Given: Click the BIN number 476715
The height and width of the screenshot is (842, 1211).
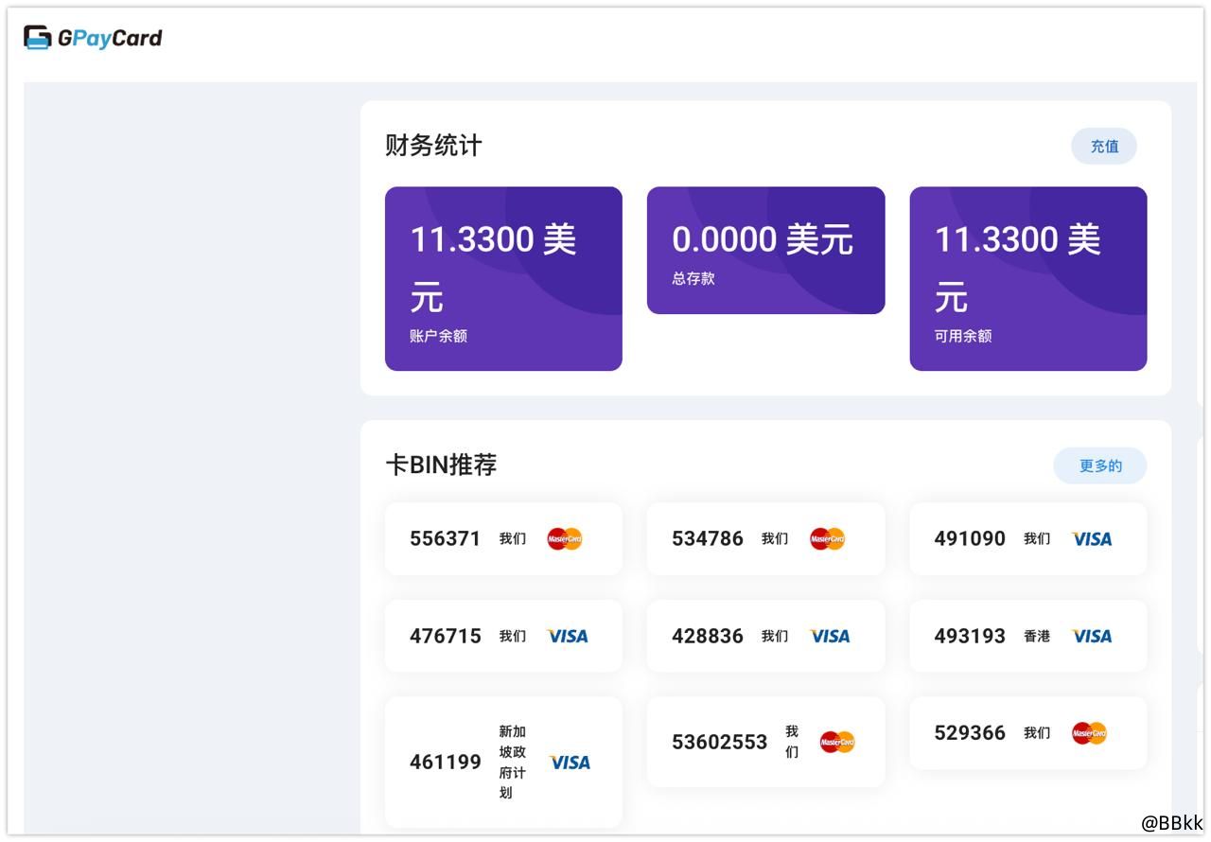Looking at the screenshot, I should 446,637.
